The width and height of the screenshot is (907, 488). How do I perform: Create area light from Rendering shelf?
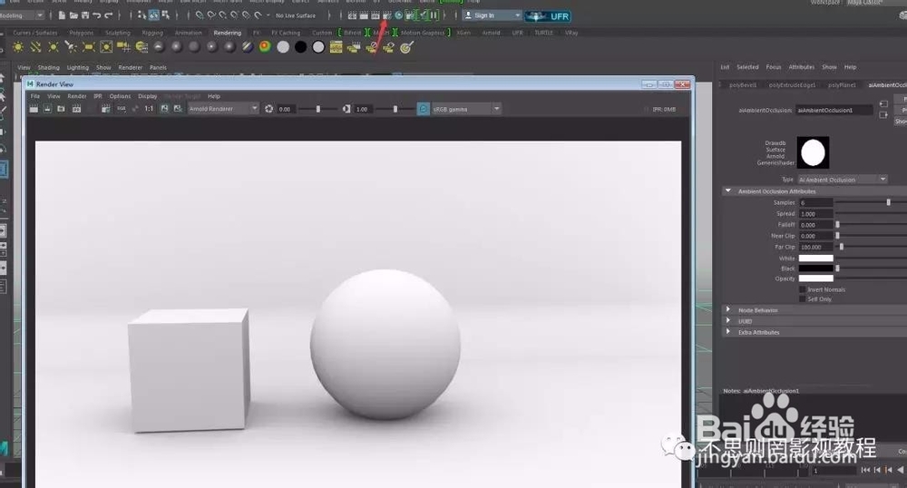pyautogui.click(x=89, y=47)
